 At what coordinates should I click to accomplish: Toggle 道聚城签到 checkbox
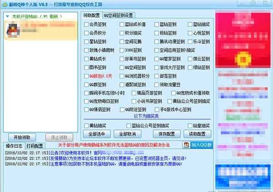[122, 85]
